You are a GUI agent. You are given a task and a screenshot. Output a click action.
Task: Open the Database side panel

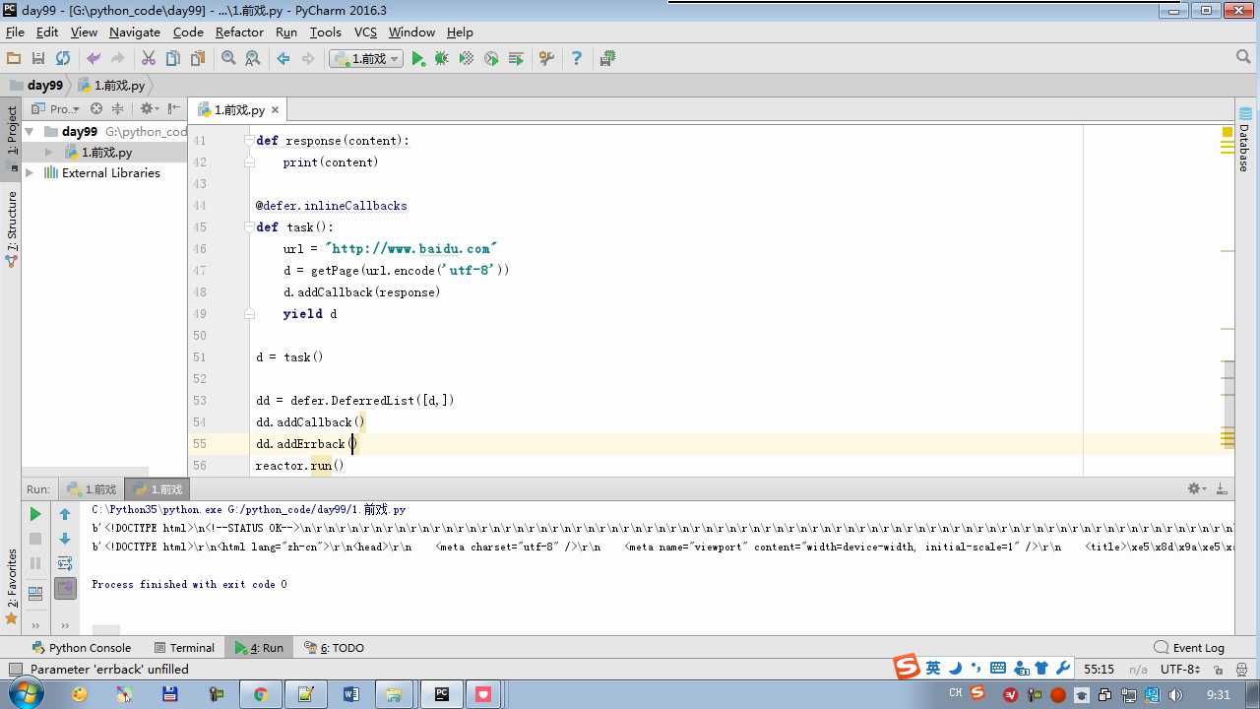coord(1245,138)
